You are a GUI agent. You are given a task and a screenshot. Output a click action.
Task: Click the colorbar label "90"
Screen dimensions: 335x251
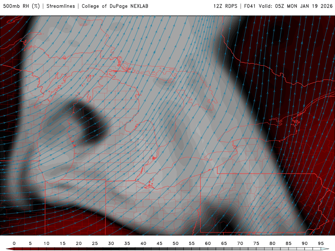pyautogui.click(x=305, y=243)
